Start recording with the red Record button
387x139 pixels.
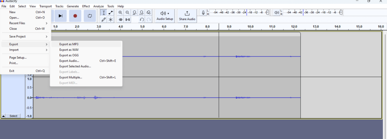coord(75,16)
